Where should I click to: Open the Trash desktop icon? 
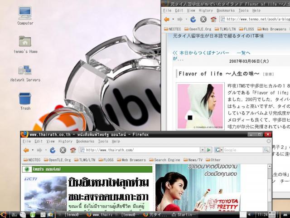[25, 101]
